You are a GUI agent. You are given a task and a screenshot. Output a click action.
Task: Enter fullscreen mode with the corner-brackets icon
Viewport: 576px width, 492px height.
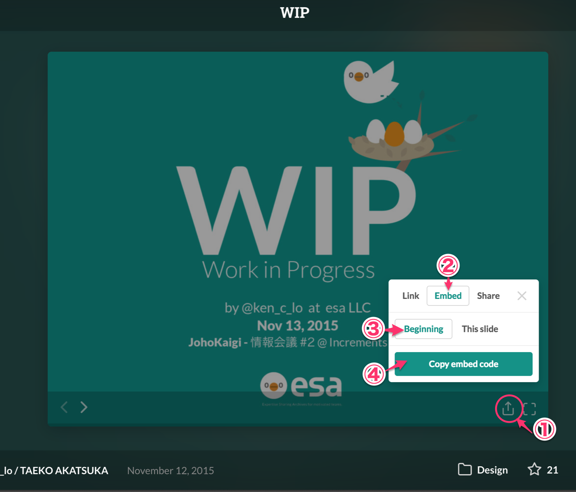coord(530,409)
